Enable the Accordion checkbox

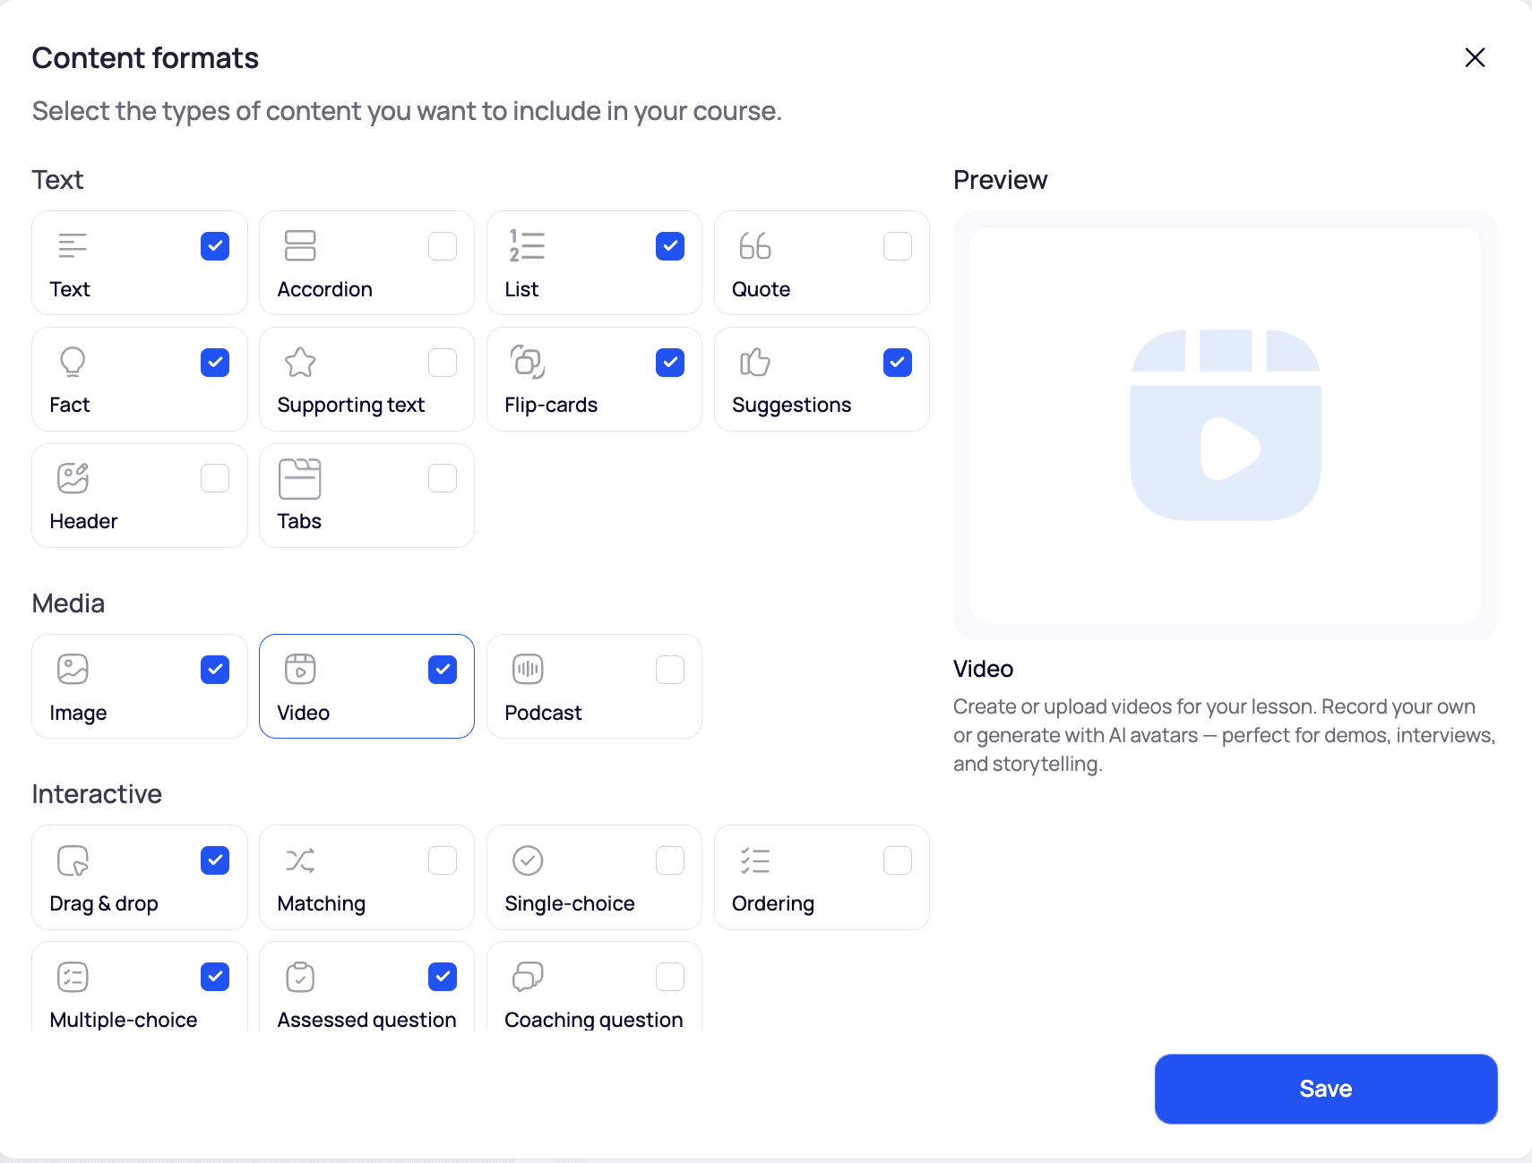click(443, 245)
